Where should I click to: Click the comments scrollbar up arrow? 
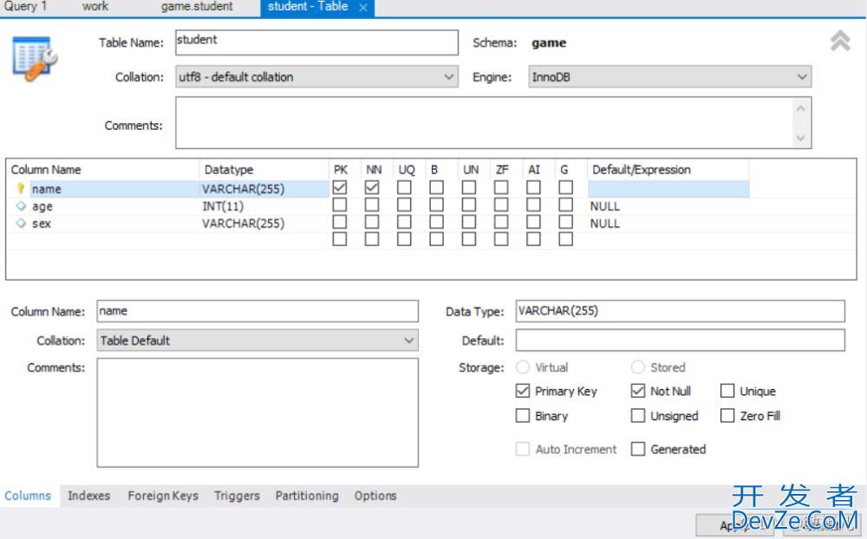point(800,108)
